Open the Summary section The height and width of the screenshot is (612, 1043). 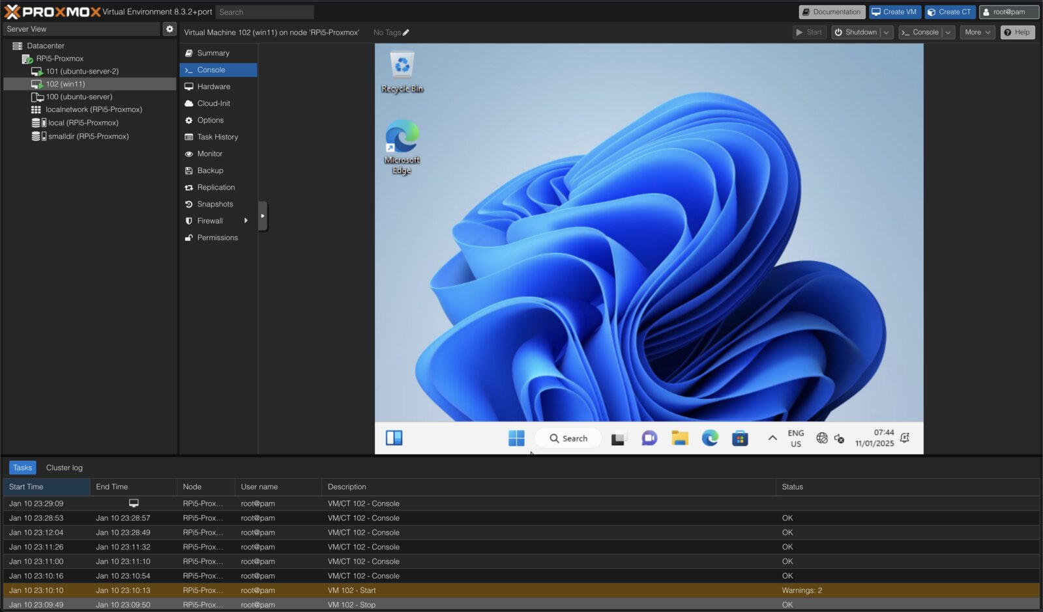point(218,53)
